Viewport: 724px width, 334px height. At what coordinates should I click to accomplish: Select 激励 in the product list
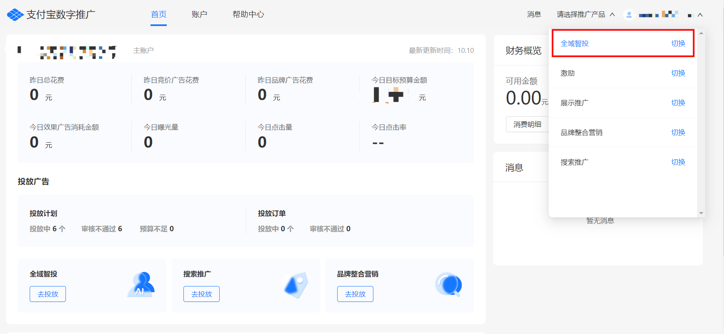click(x=567, y=73)
